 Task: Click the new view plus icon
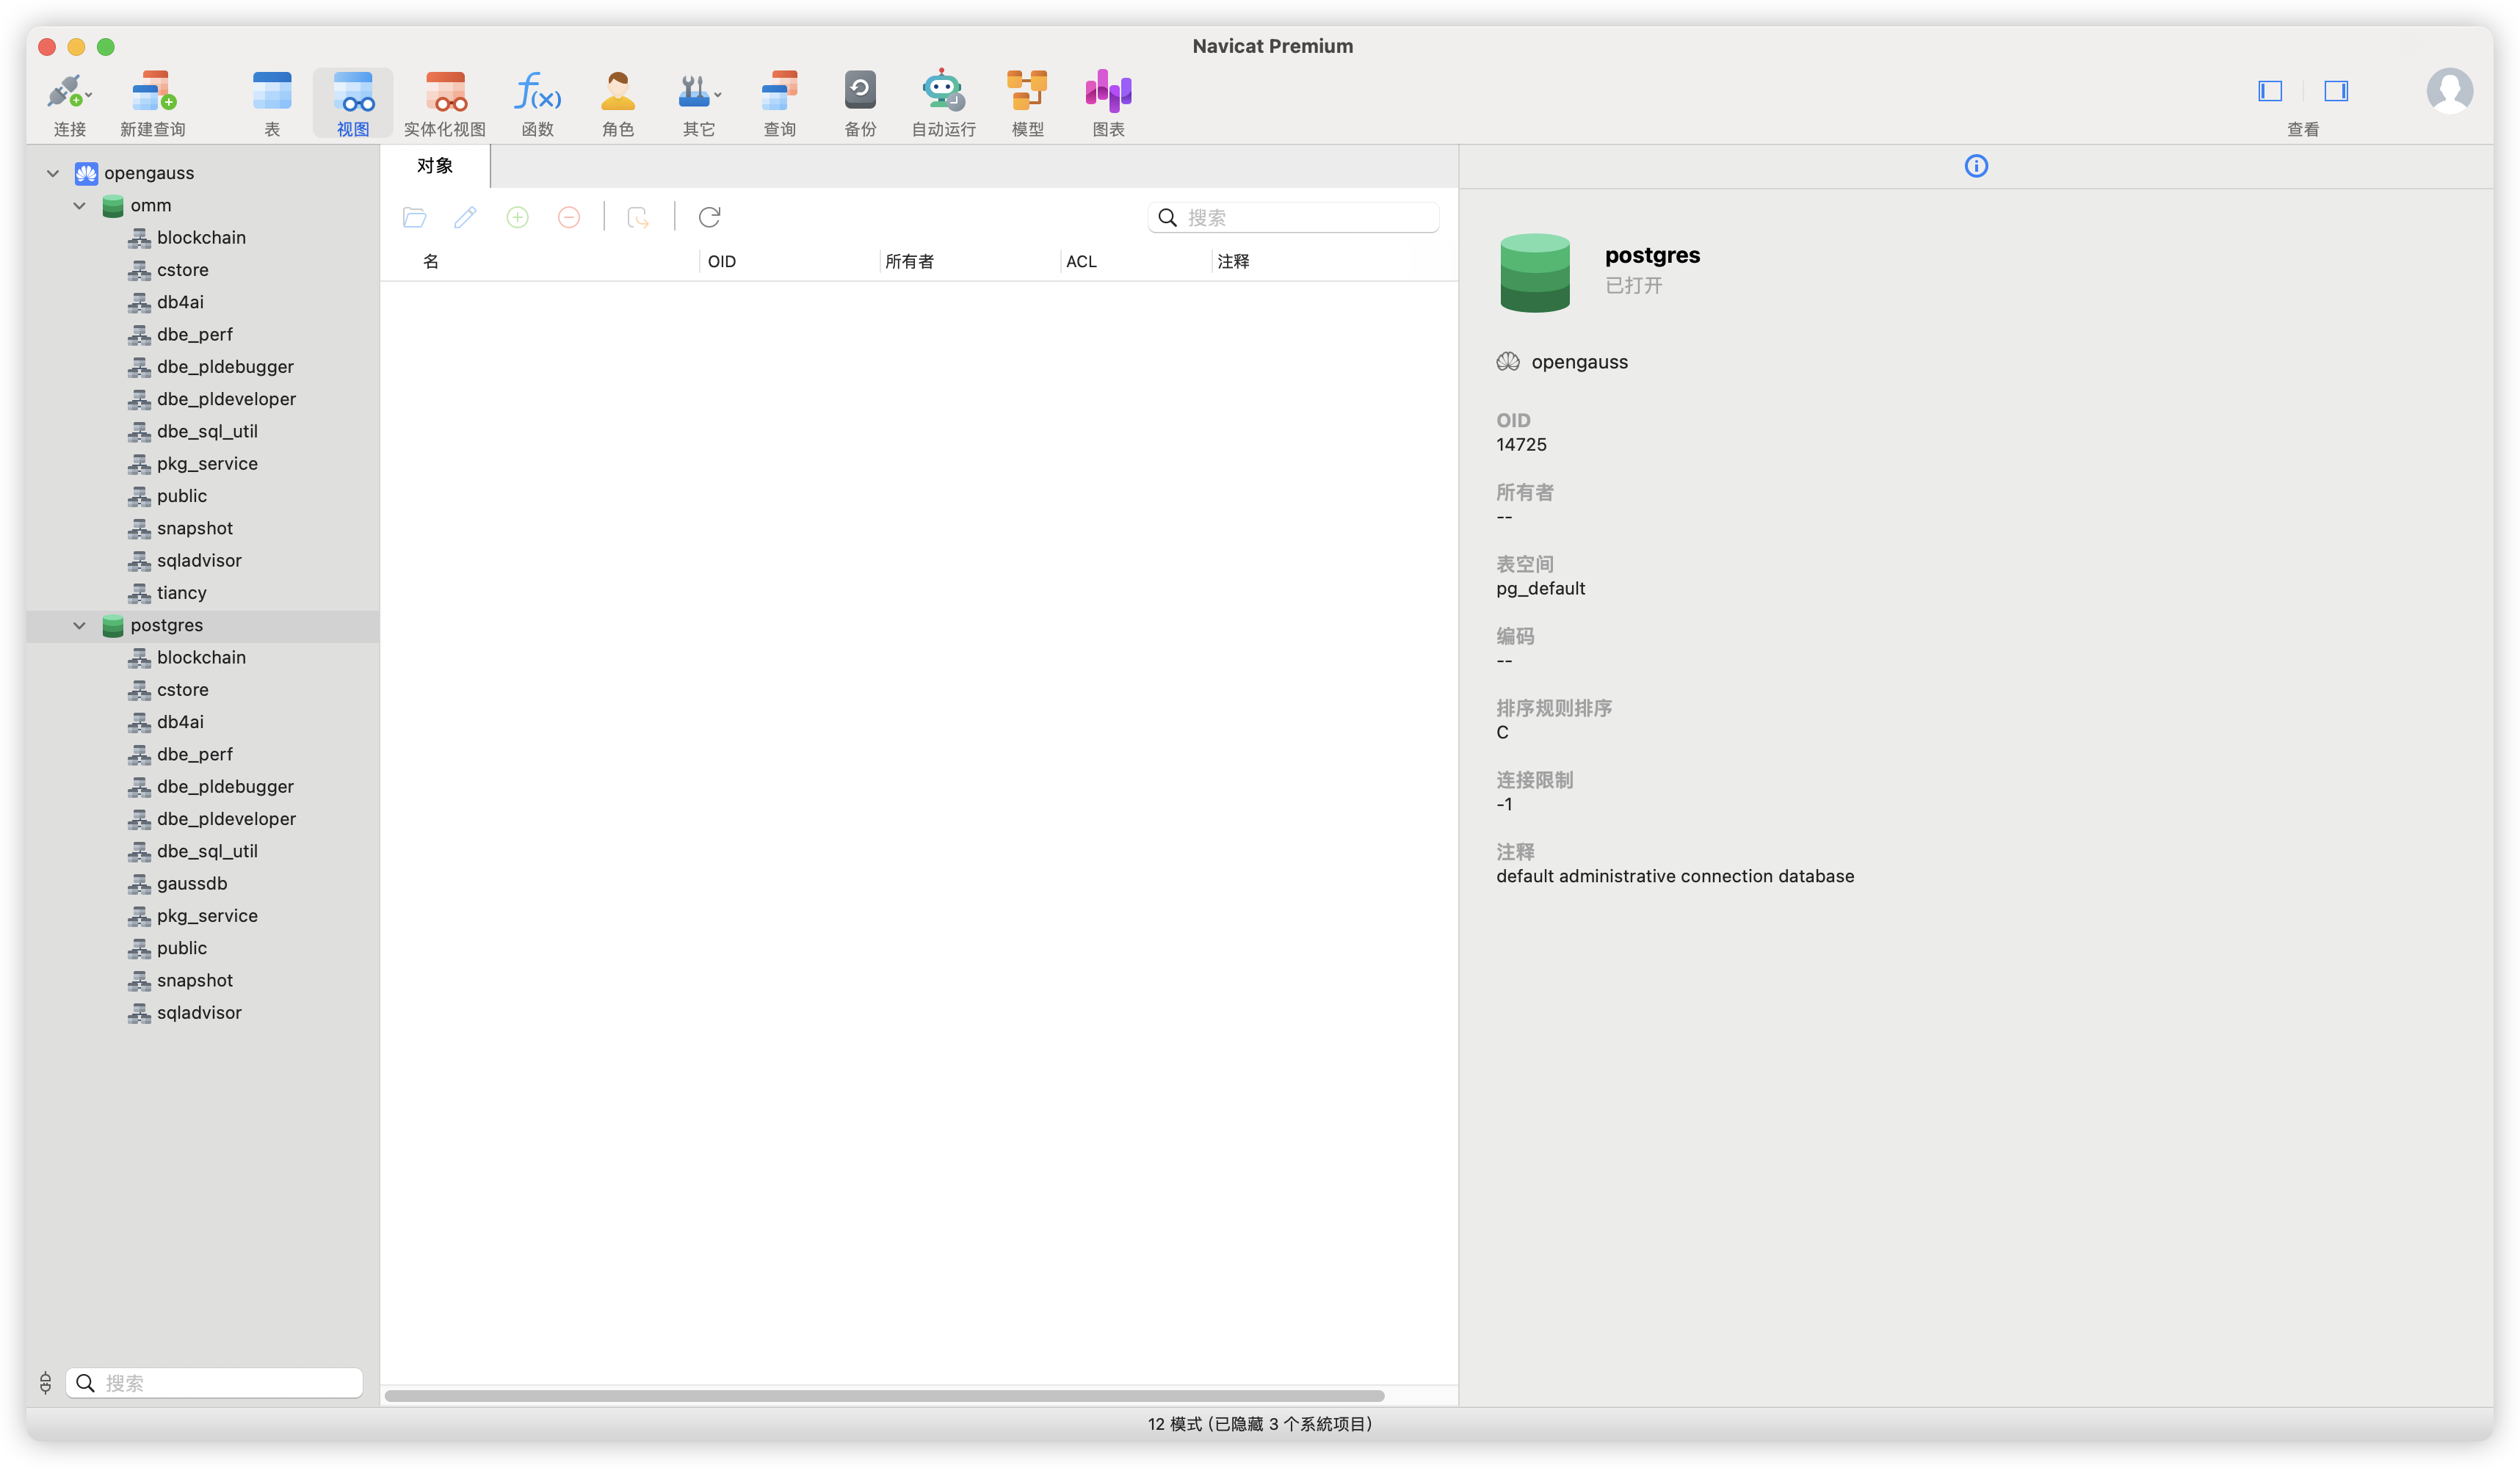(x=517, y=217)
